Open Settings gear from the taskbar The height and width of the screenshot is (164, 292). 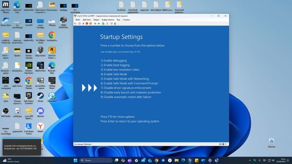[x=210, y=160]
